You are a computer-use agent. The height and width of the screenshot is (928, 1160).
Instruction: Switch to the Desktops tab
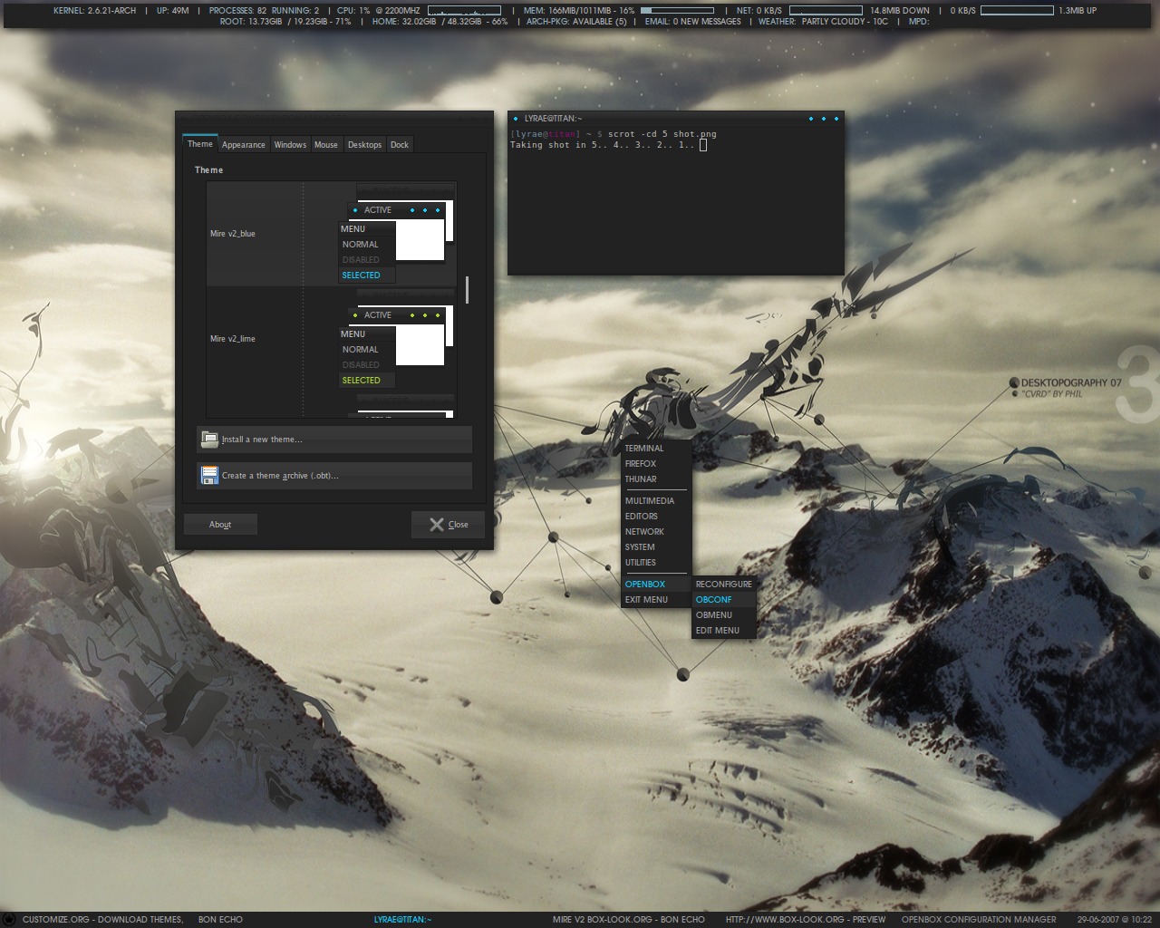tap(364, 145)
